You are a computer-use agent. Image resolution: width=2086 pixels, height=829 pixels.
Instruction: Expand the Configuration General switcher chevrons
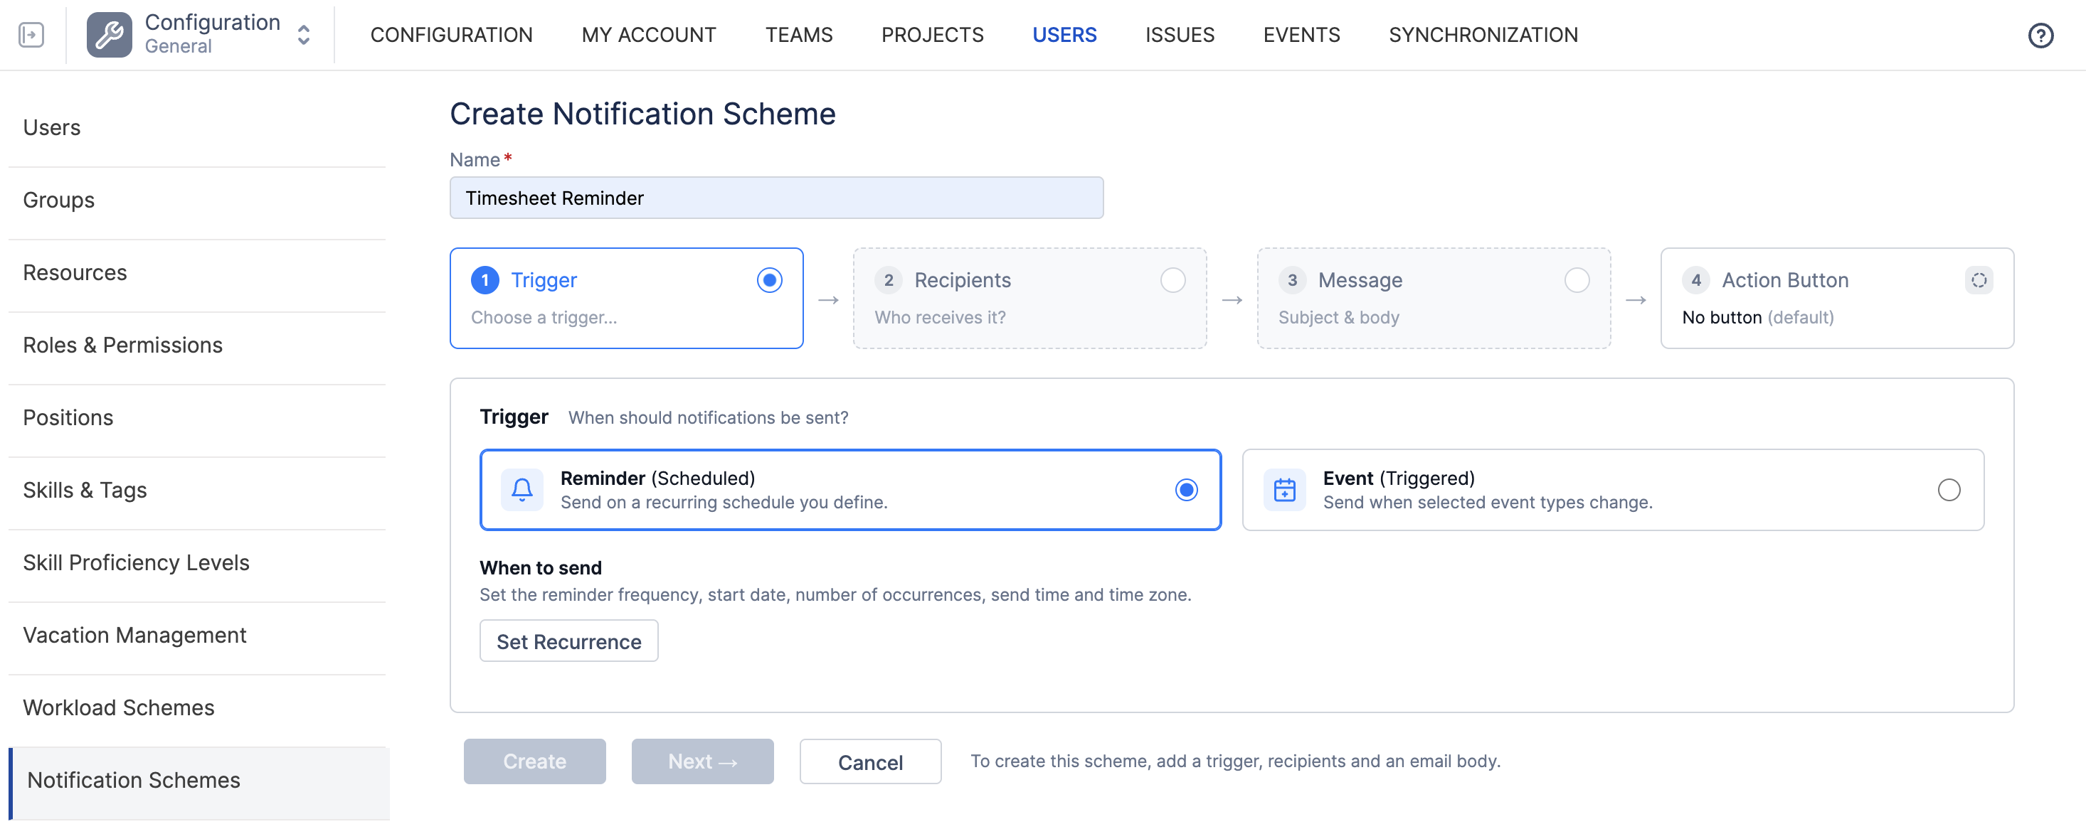(304, 35)
